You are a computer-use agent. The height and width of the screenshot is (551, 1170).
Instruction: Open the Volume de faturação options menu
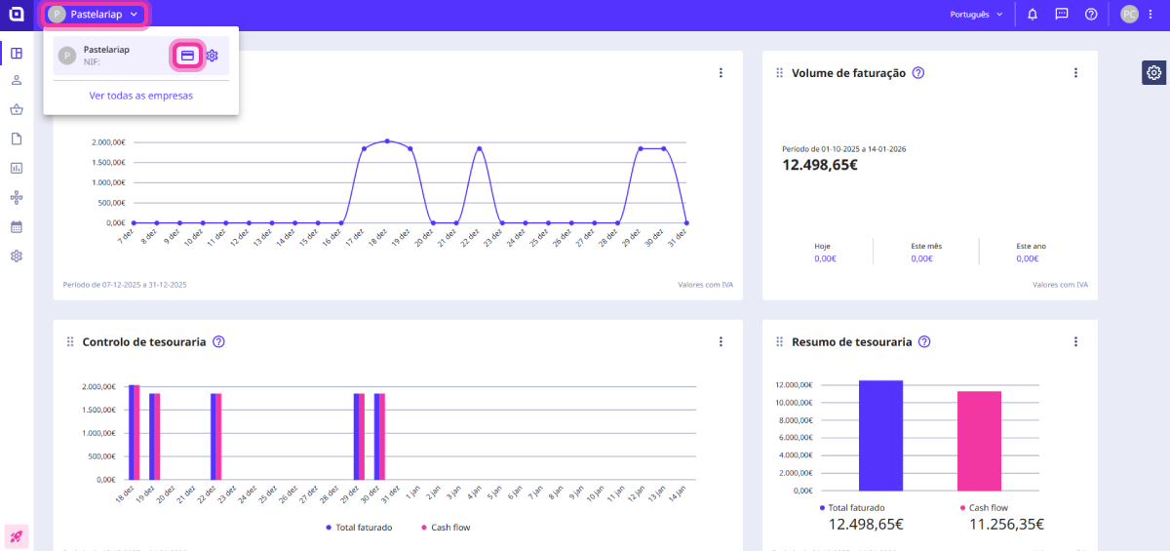[1075, 73]
